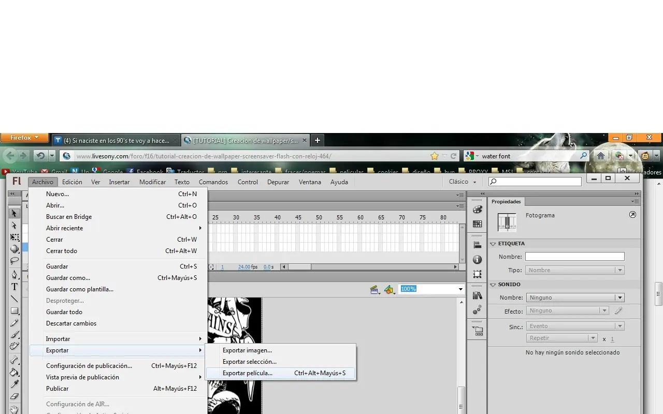The height and width of the screenshot is (414, 663).
Task: Click the repeat count value 1
Action: pyautogui.click(x=612, y=339)
